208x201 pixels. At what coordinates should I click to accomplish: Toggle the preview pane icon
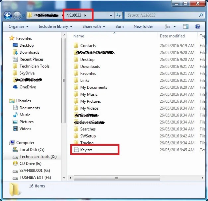coord(186,26)
